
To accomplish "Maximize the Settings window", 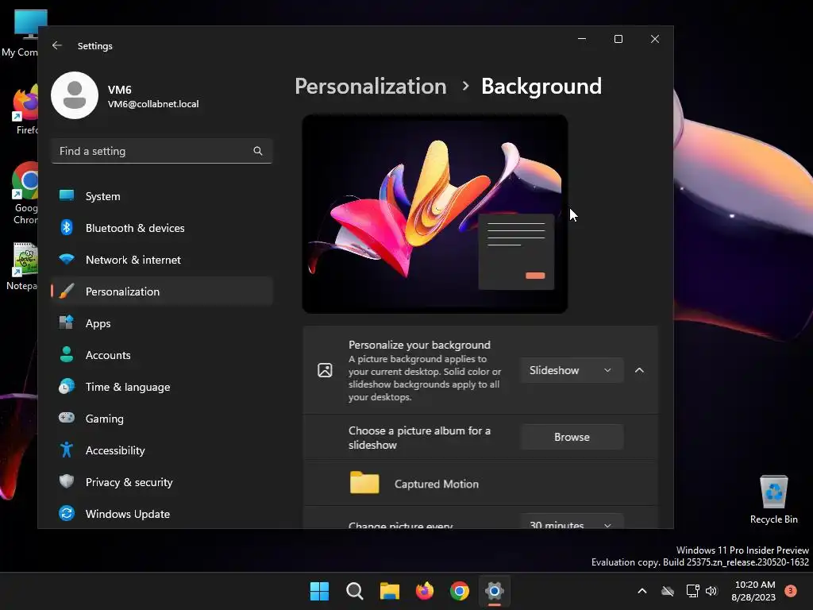I will (x=618, y=39).
